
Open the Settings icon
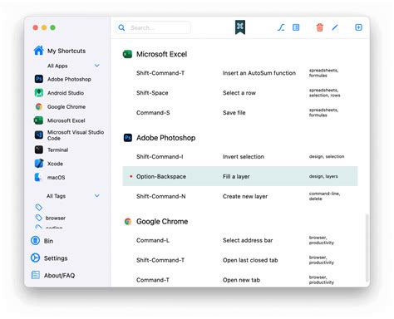click(x=35, y=258)
